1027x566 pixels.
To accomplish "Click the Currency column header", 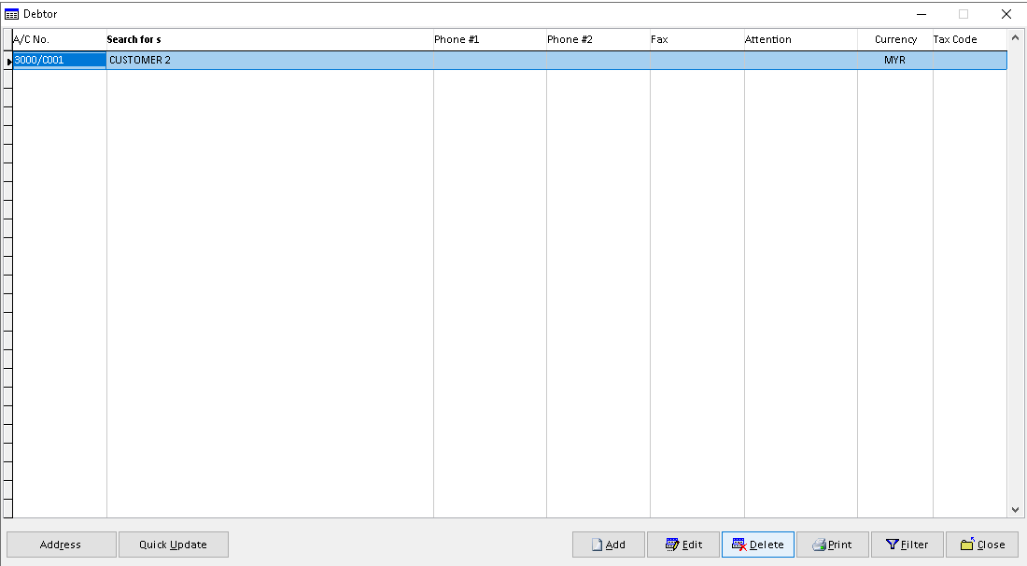I will pos(894,39).
